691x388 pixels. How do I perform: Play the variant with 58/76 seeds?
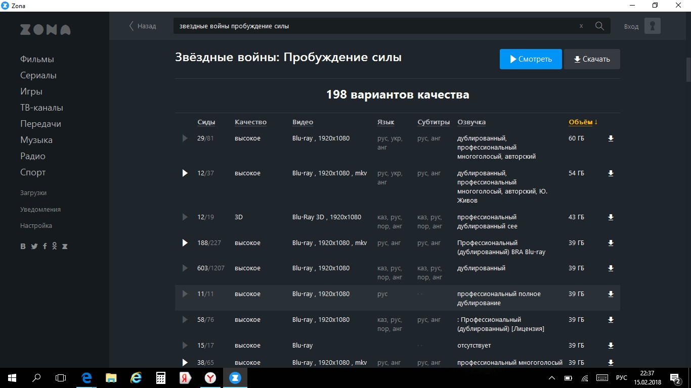coord(185,320)
